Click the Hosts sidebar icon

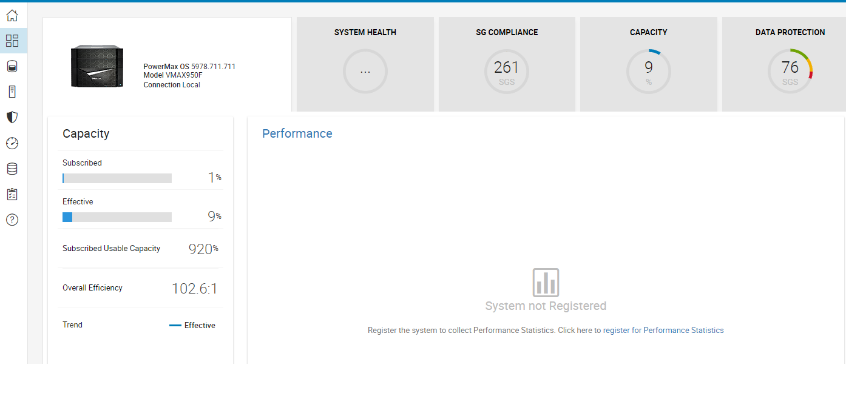[x=12, y=91]
